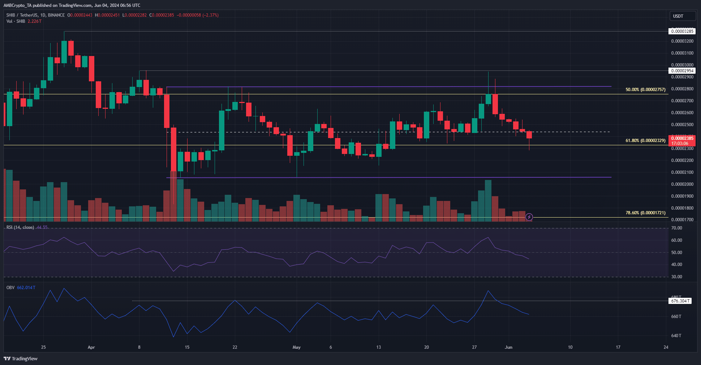
Task: Click the 676.304T OBV level label
Action: point(680,301)
